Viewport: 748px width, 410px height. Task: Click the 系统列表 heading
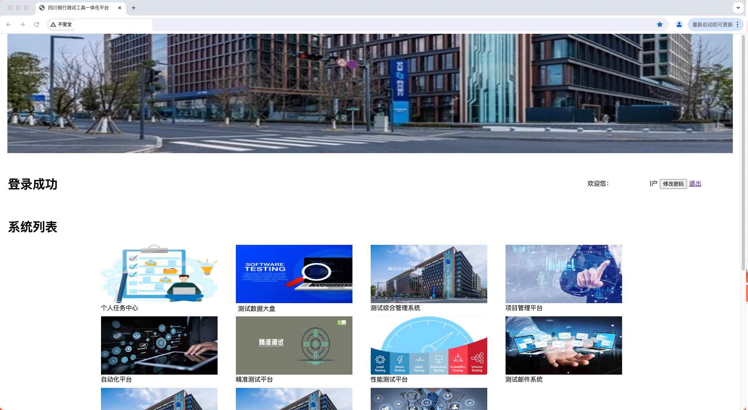tap(33, 227)
